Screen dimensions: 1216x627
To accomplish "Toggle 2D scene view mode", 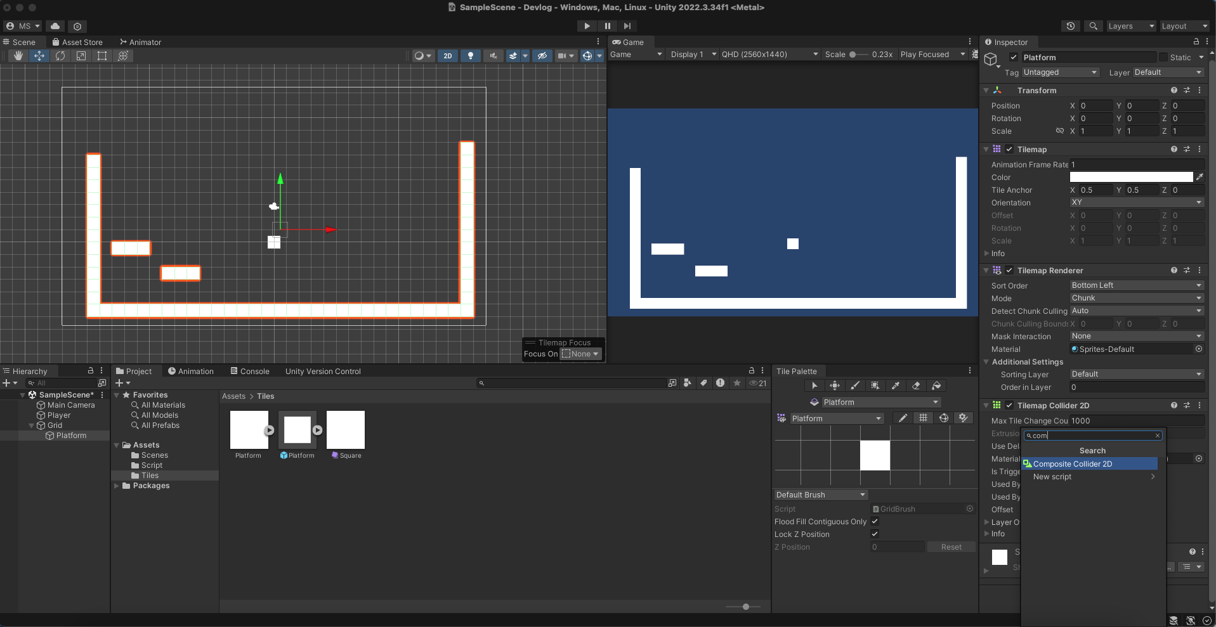I will (448, 56).
